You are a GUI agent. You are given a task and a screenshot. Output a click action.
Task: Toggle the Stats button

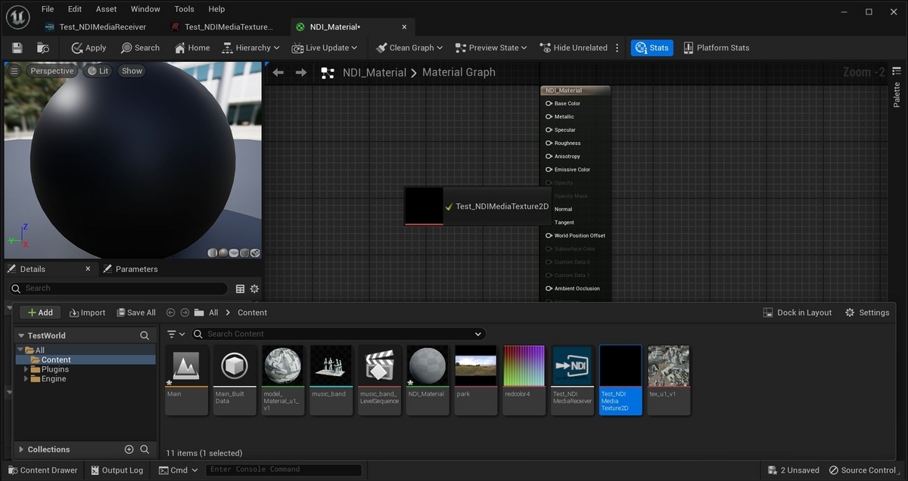(x=651, y=48)
